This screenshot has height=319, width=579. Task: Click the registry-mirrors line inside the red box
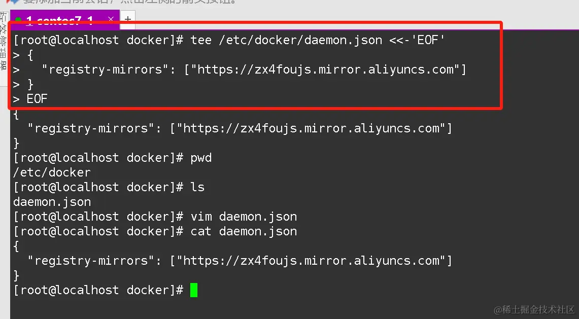click(x=240, y=69)
